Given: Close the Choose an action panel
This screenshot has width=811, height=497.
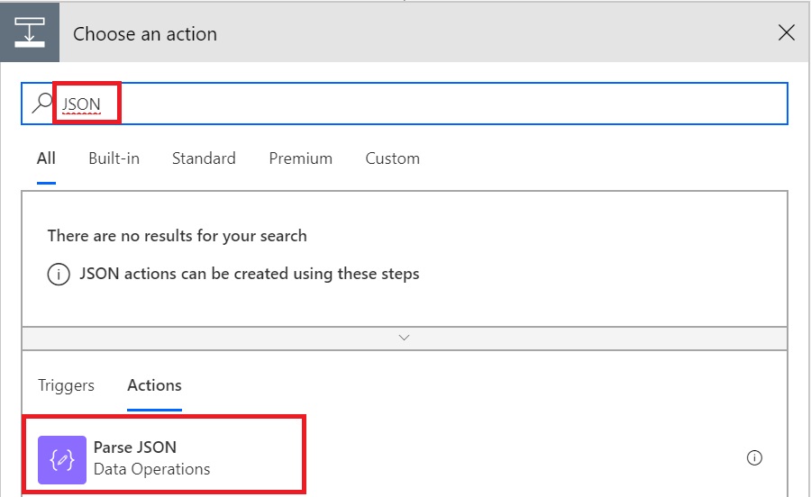Looking at the screenshot, I should [786, 32].
